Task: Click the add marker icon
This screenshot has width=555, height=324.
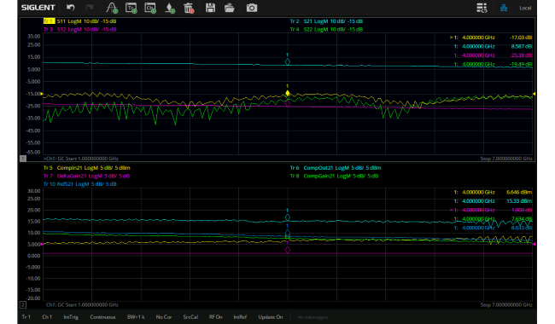Action: 170,8
